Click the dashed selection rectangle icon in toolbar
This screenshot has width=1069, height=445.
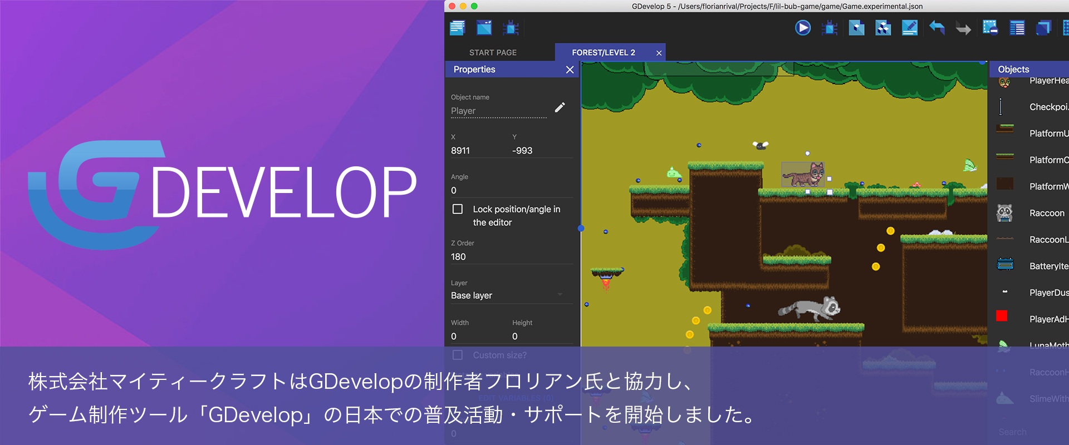click(x=990, y=27)
